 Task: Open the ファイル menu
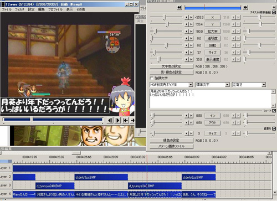click(x=7, y=9)
